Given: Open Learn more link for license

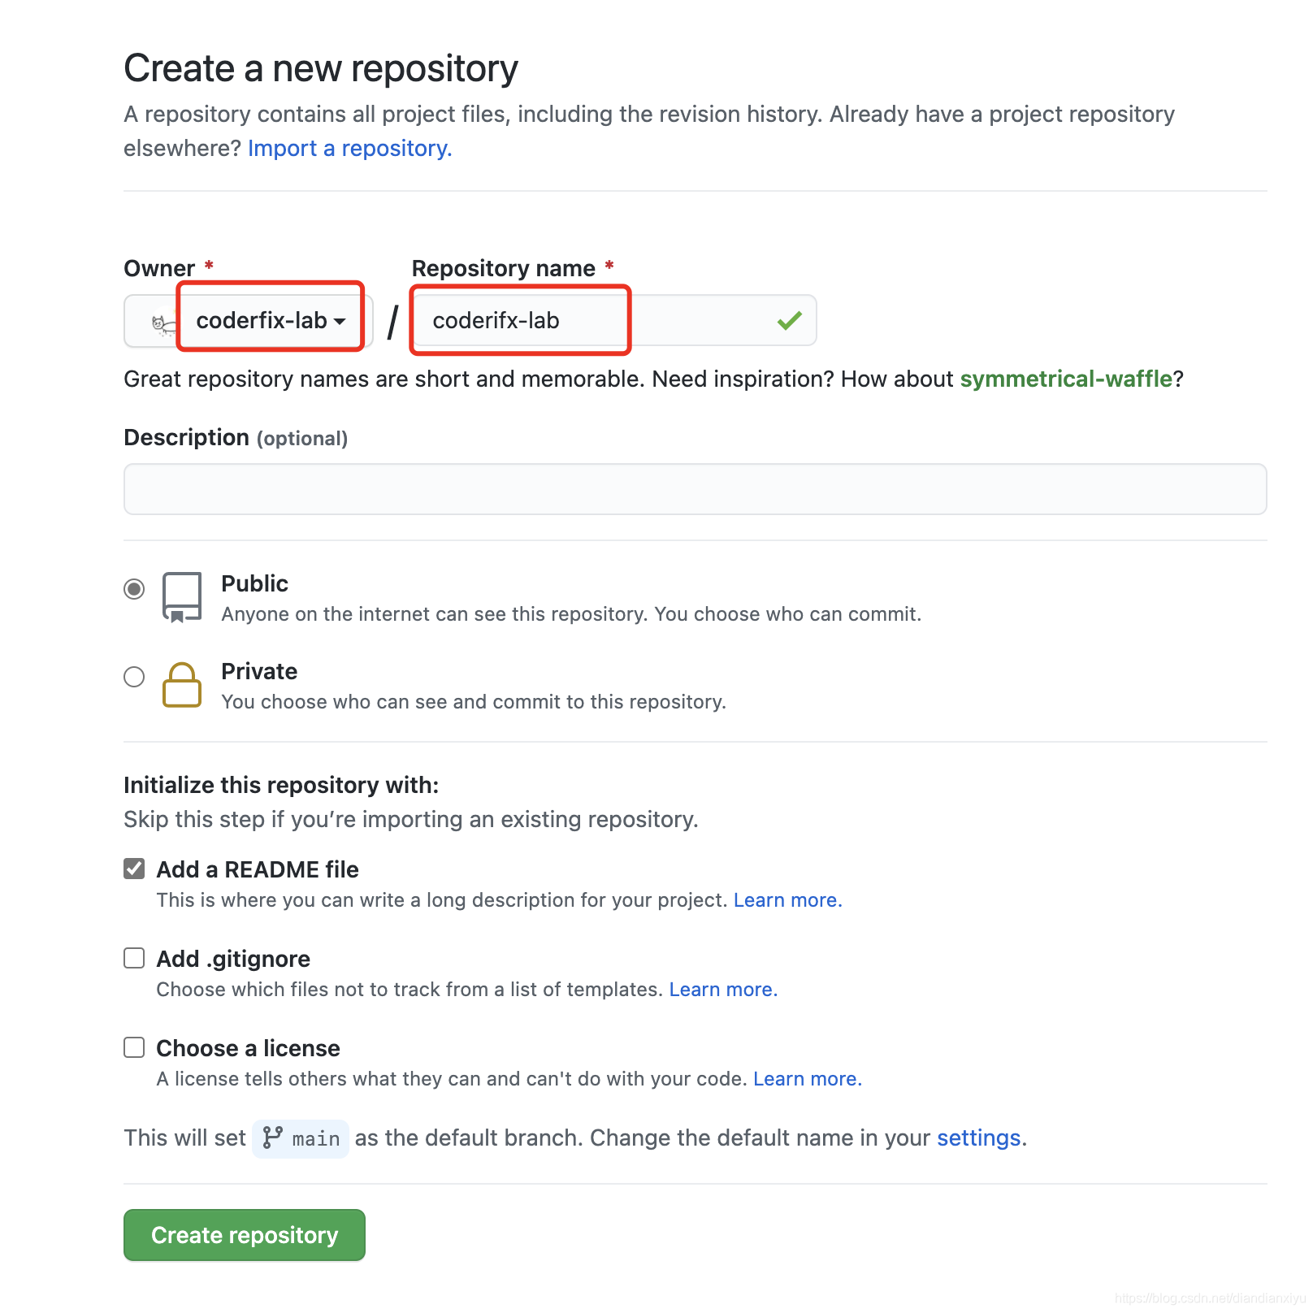Looking at the screenshot, I should [x=807, y=1079].
